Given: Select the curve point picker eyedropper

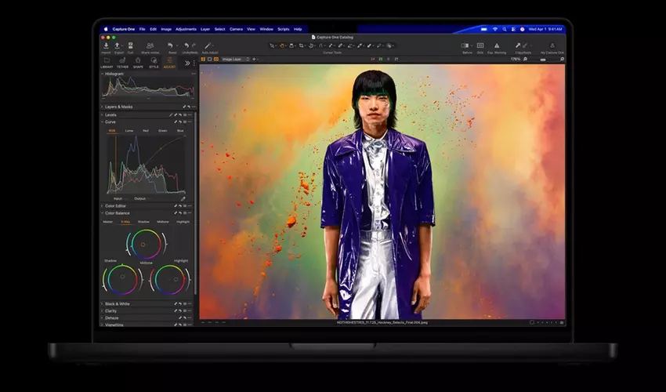Looking at the screenshot, I should 183,198.
